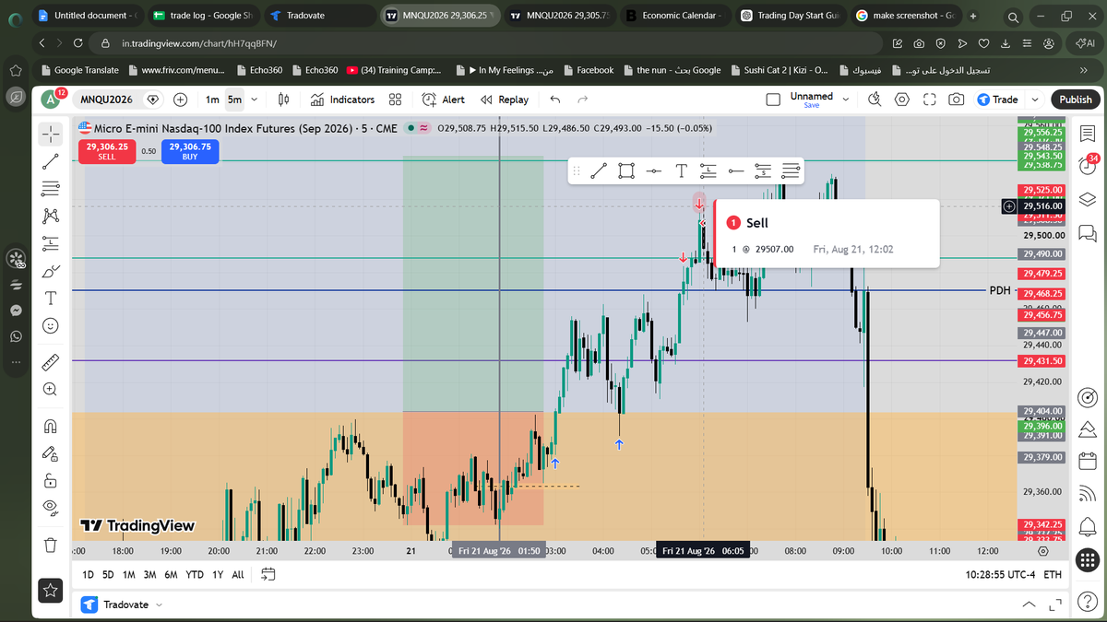Open the candlestick chart style menu
Image resolution: width=1107 pixels, height=622 pixels.
pos(284,100)
